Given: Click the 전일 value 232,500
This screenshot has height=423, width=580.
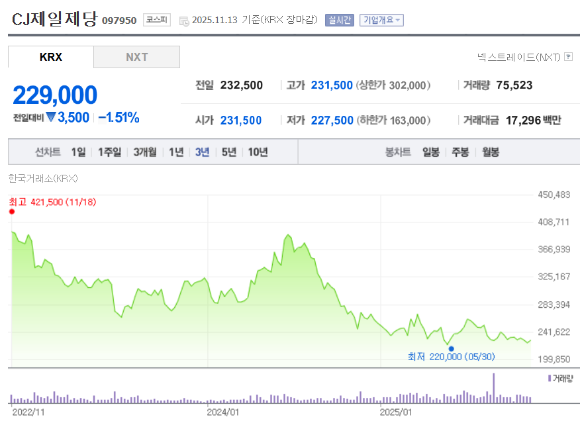Looking at the screenshot, I should coord(242,85).
